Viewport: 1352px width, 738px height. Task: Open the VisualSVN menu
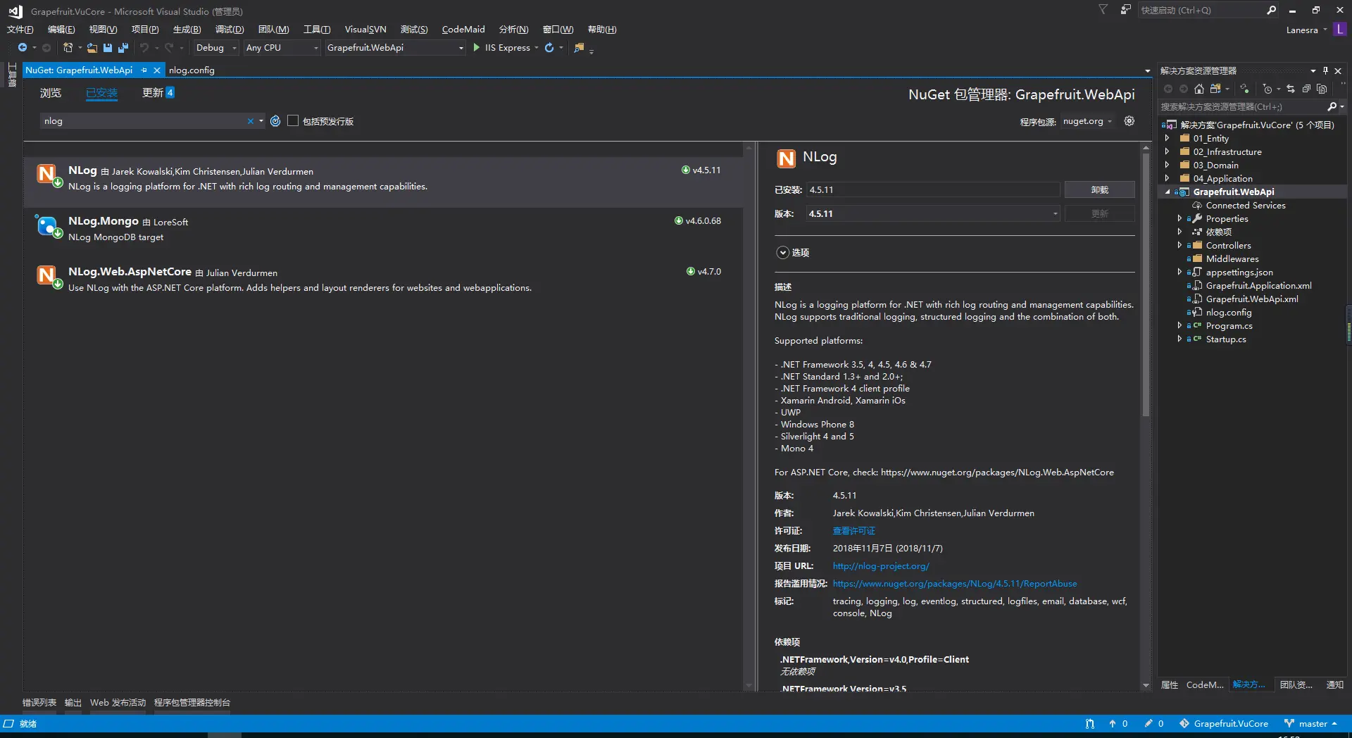coord(365,29)
